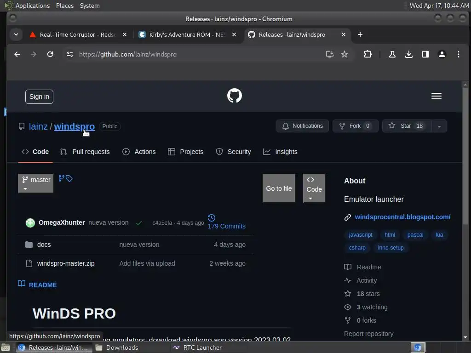471x353 pixels.
Task: Open Chromium three-dot menu
Action: click(459, 54)
